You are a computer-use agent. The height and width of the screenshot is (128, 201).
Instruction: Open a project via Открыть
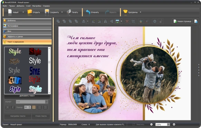click(x=33, y=12)
